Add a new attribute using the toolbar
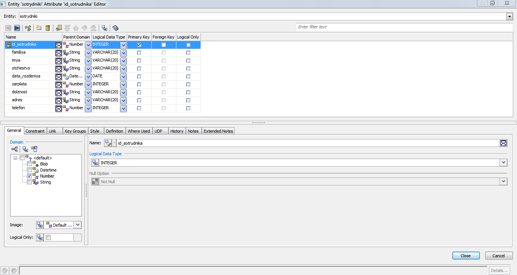 [39, 28]
